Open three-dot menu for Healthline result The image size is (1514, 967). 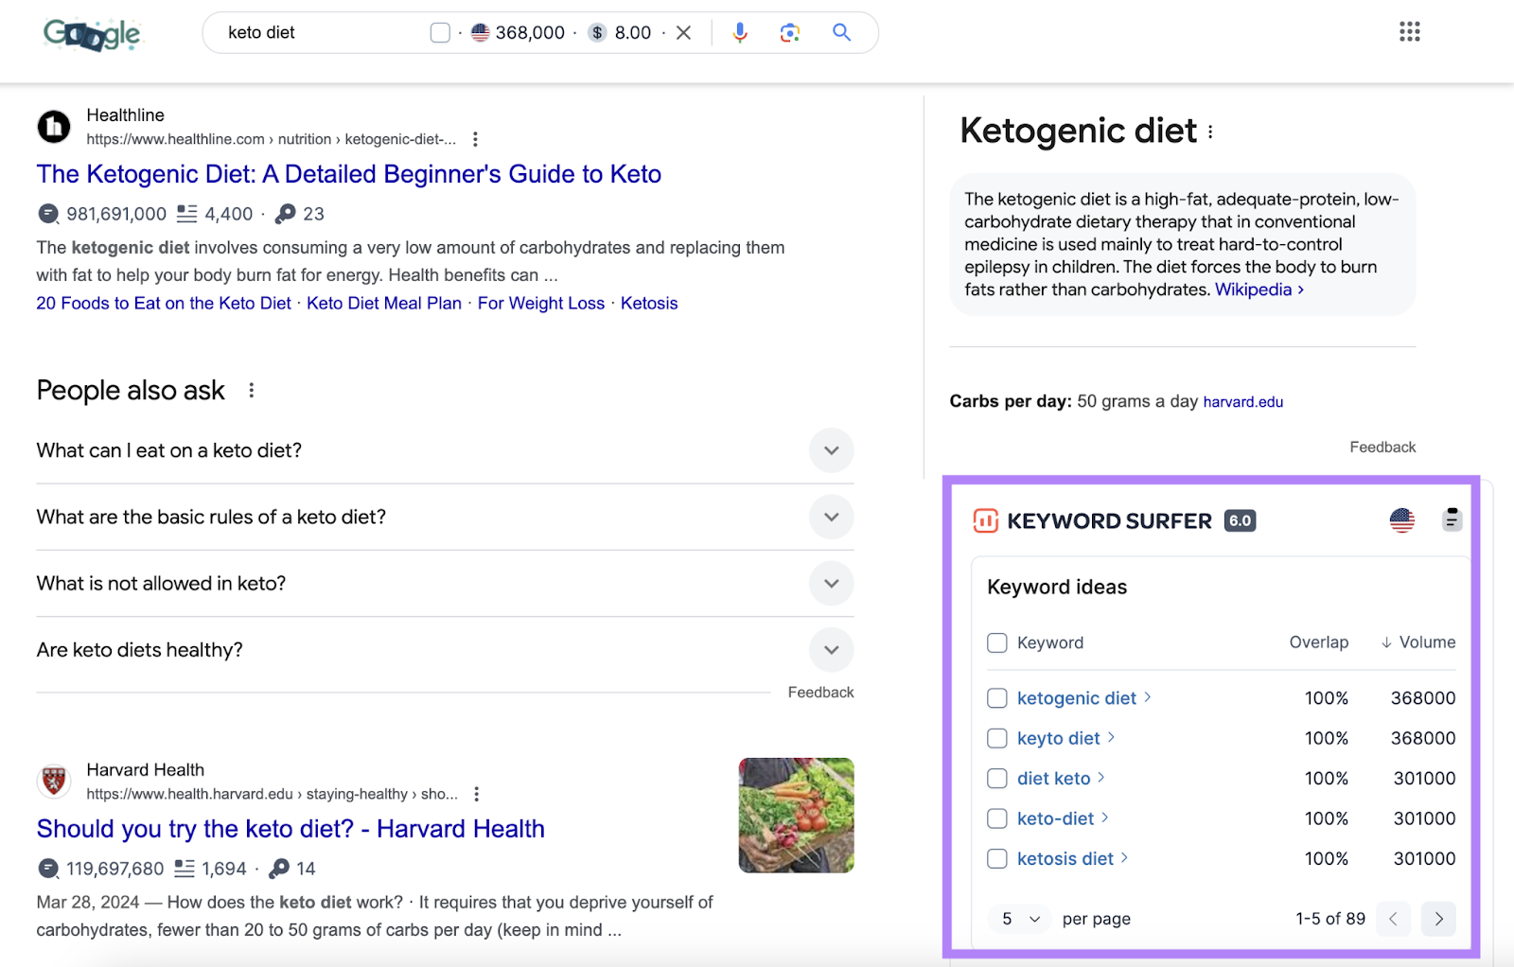point(475,139)
